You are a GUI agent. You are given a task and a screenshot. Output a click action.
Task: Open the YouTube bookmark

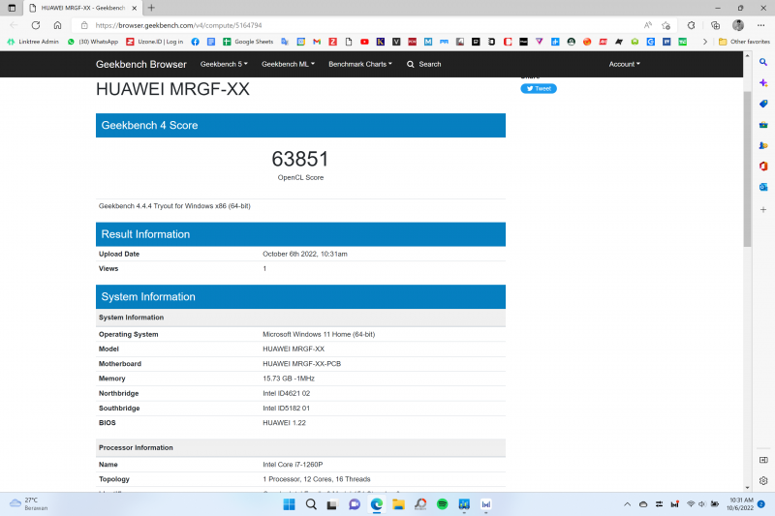[x=364, y=42]
